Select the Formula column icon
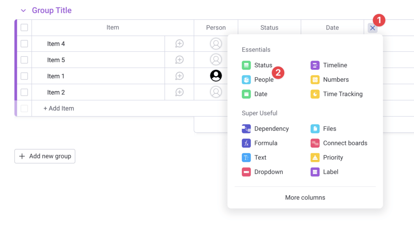414x235 pixels. coord(246,143)
